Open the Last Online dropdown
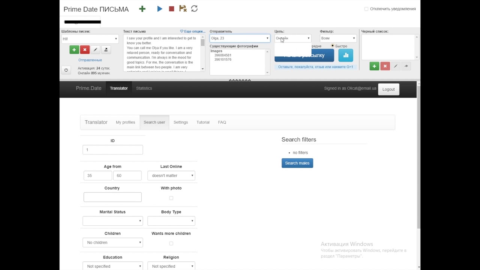The height and width of the screenshot is (270, 480). tap(171, 175)
